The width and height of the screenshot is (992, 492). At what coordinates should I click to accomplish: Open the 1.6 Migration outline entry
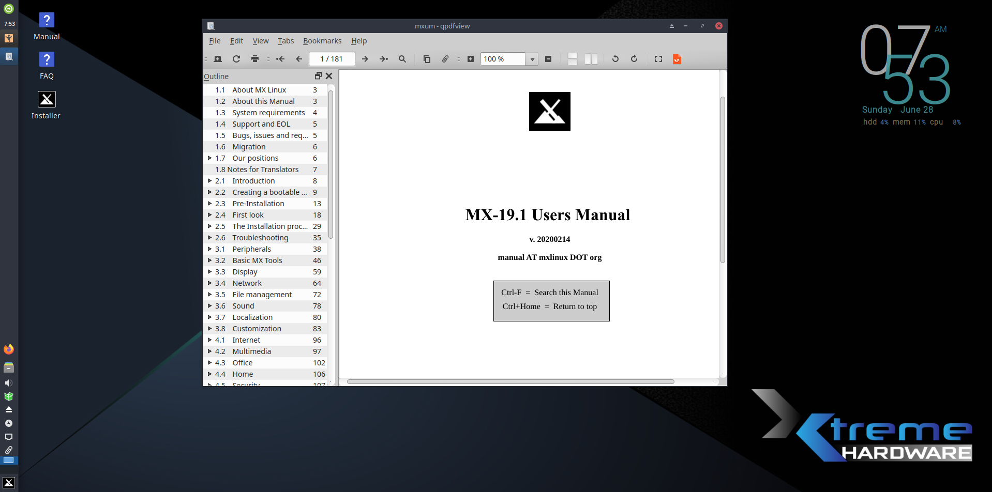point(249,147)
